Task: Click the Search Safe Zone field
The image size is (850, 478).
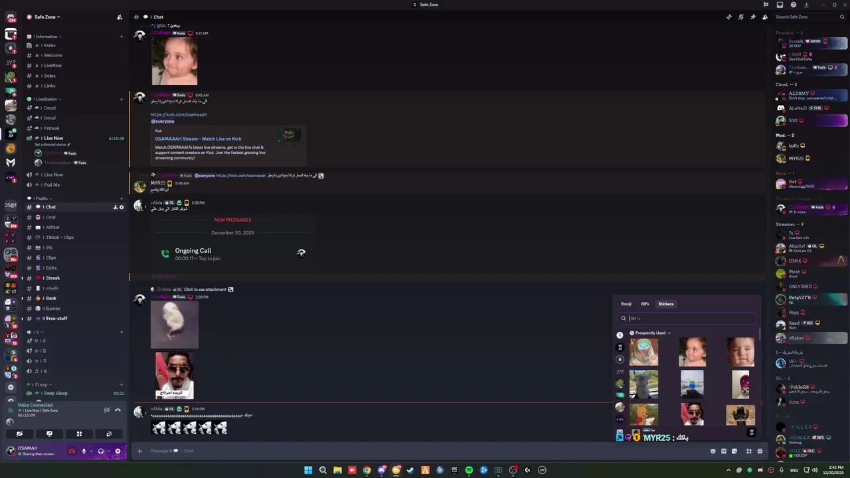Action: (x=809, y=17)
